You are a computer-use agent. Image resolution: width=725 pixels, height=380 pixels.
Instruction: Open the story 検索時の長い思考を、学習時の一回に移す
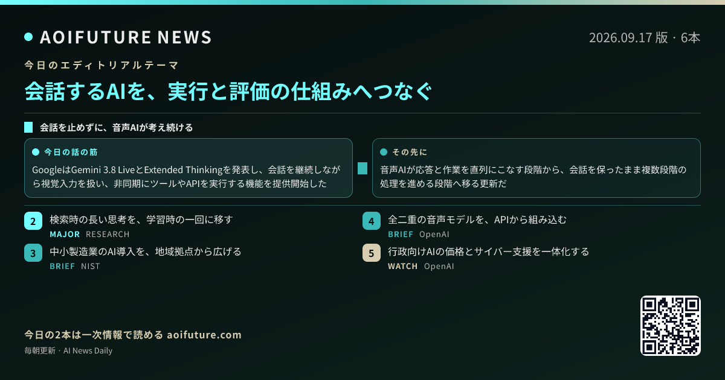click(x=141, y=220)
